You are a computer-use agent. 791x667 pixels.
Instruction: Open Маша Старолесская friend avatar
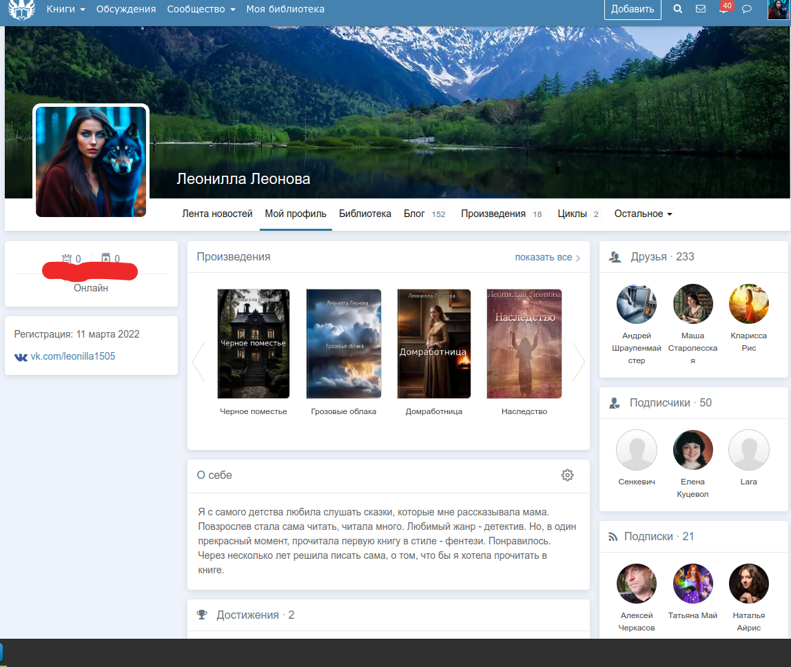click(692, 304)
